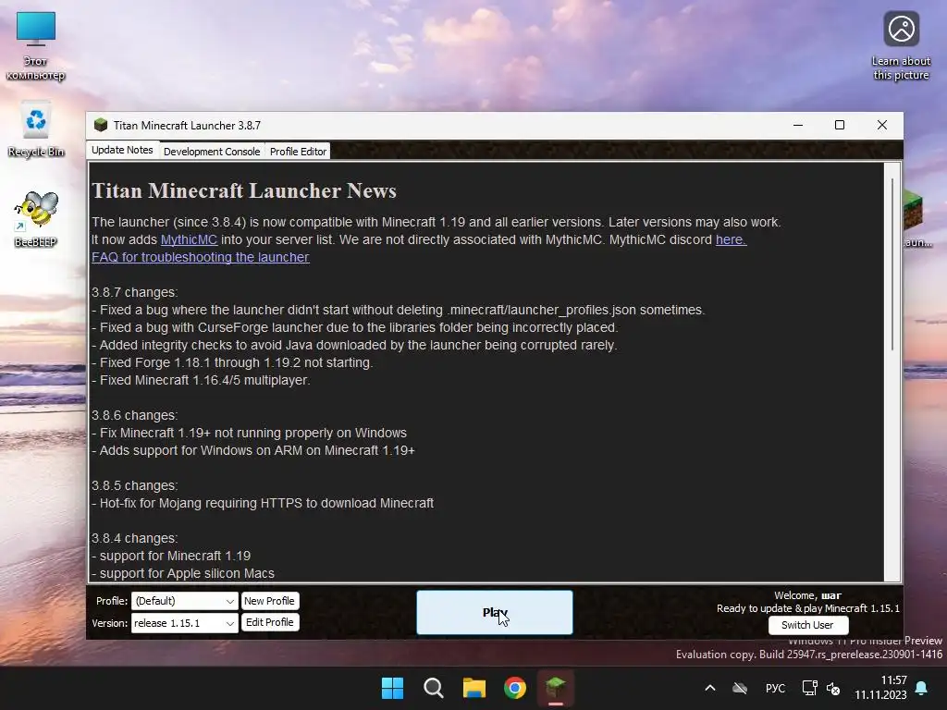Click the Learn about this picture icon
Image resolution: width=947 pixels, height=710 pixels.
tap(901, 46)
